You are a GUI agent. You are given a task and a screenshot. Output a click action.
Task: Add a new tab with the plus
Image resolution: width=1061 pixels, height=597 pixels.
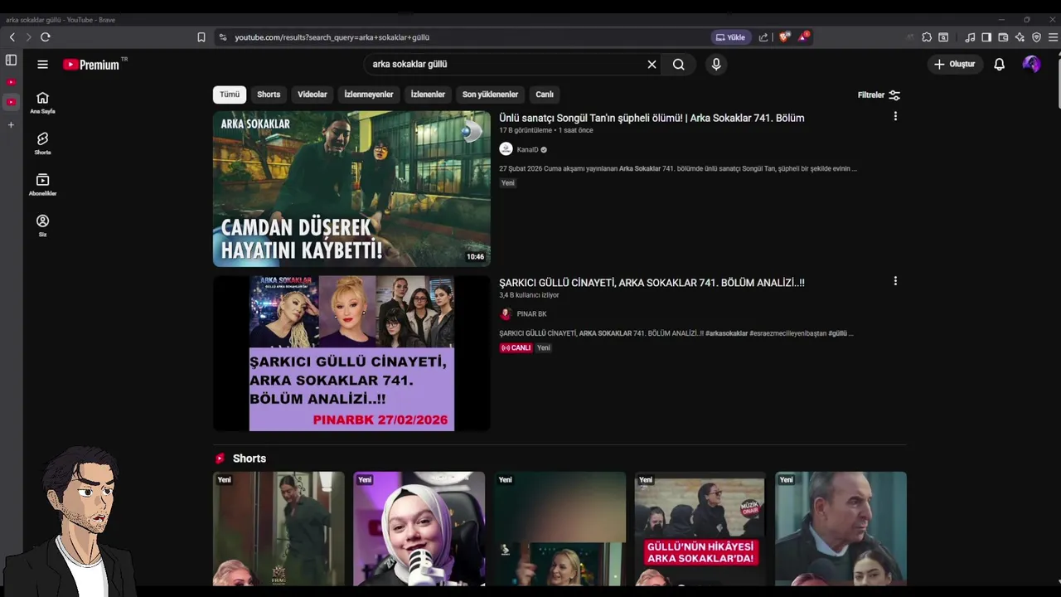pyautogui.click(x=11, y=124)
